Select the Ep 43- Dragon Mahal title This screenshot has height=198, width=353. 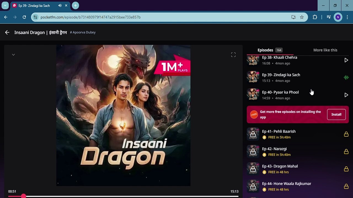click(x=280, y=166)
